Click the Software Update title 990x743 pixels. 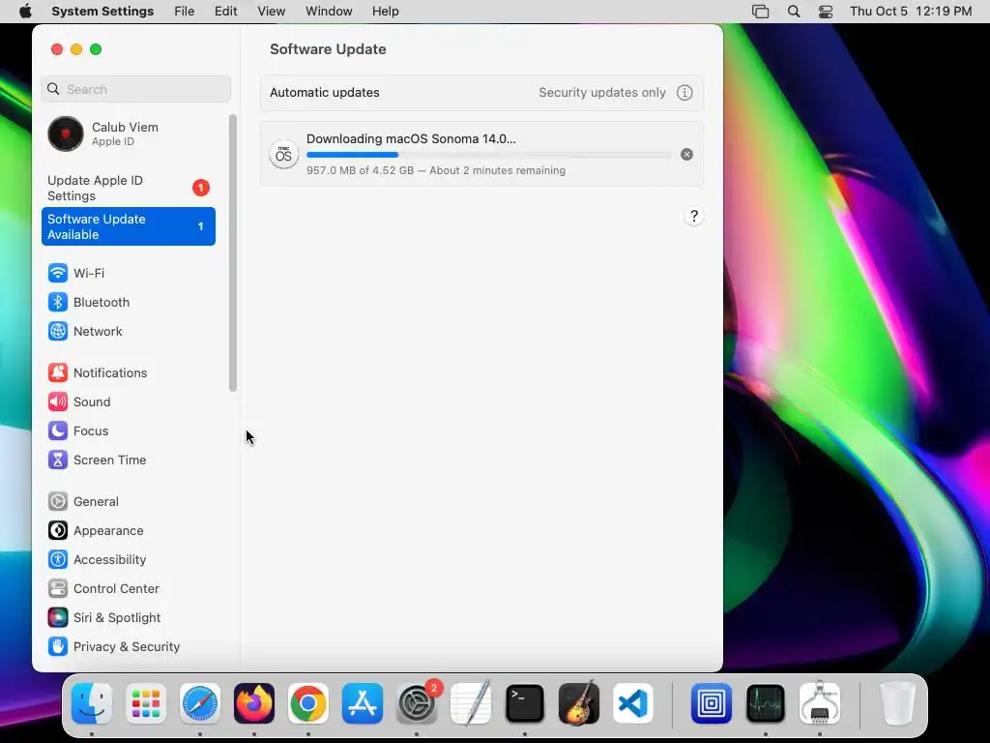tap(328, 49)
